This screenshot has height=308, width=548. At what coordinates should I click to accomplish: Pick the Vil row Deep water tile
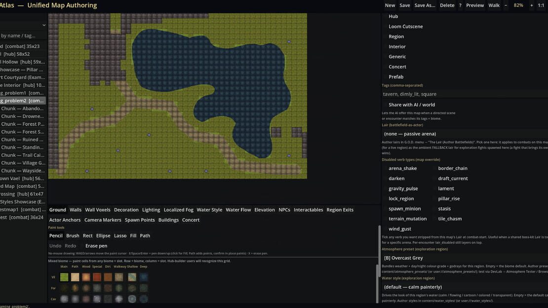coord(144,277)
